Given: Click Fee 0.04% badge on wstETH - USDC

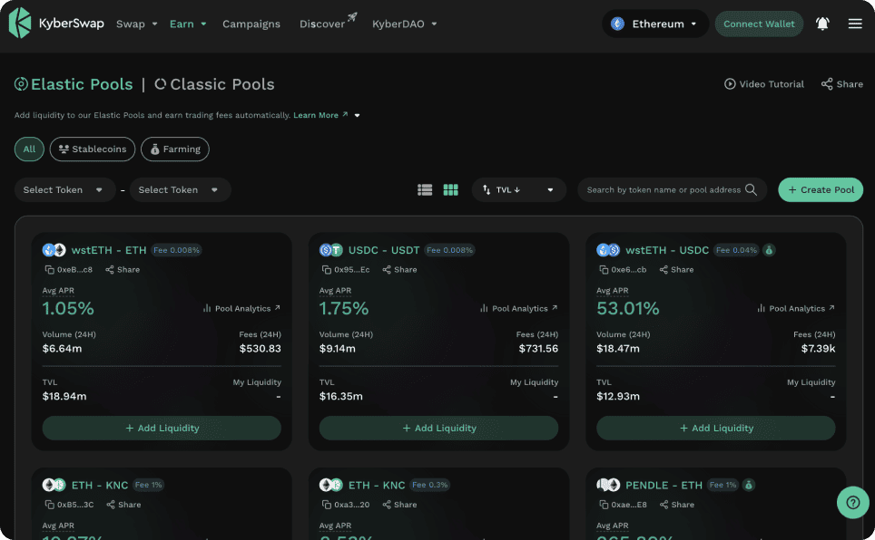Looking at the screenshot, I should (737, 250).
